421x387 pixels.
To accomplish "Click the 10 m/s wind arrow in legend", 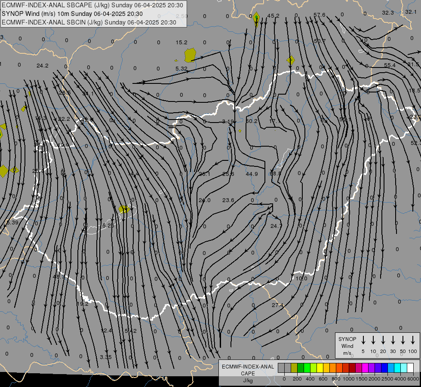I will [x=373, y=340].
